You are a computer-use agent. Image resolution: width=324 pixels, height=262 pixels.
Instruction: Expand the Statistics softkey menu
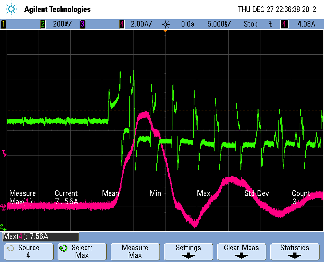pos(295,252)
